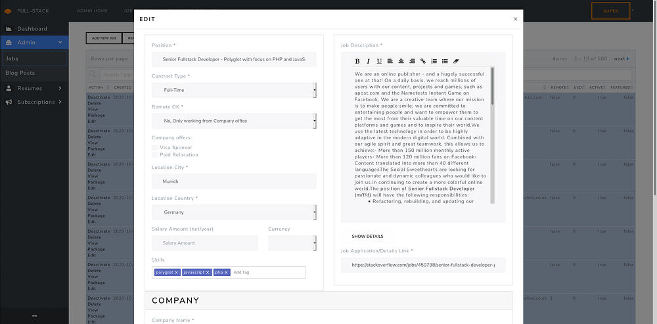
Task: Click the COMPANY section heading
Action: 175,300
